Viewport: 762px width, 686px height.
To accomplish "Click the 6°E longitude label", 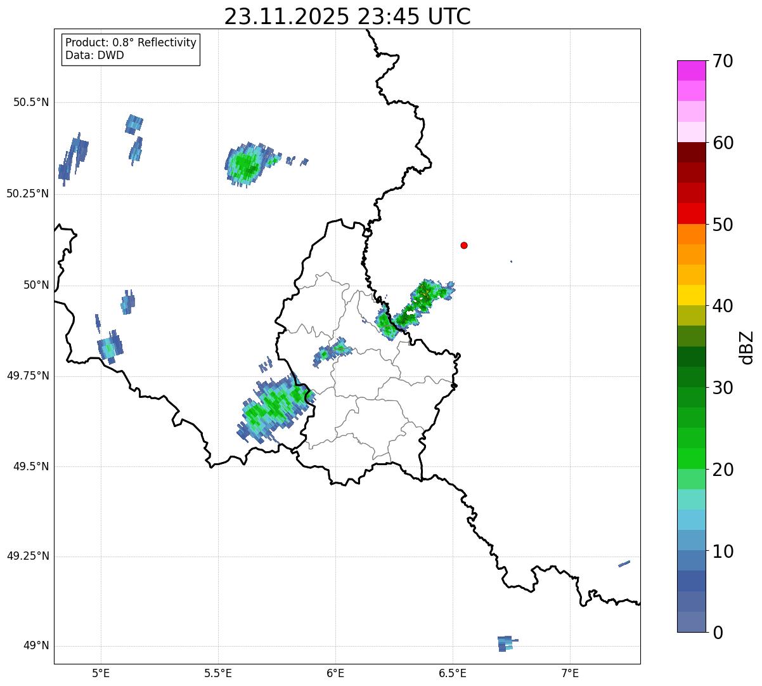I will 335,673.
